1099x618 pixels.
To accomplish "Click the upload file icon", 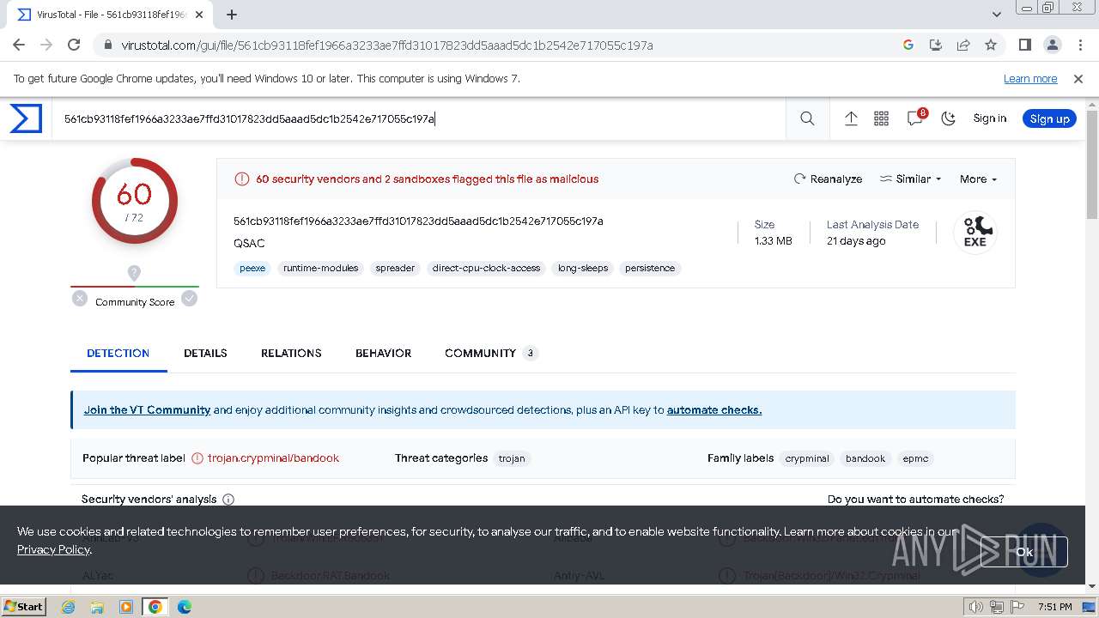I will (x=851, y=118).
